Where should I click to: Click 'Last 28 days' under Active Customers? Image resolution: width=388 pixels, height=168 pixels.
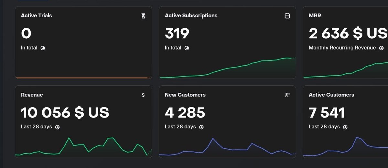click(x=324, y=127)
